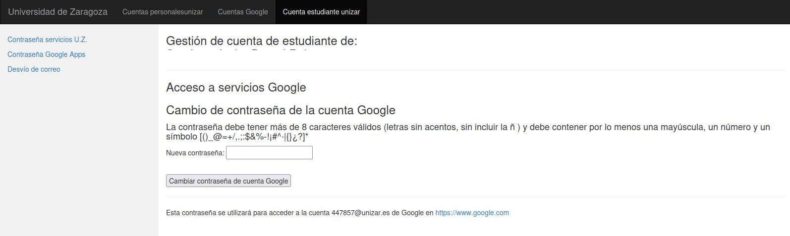The width and height of the screenshot is (790, 236).
Task: Focus the Nueva contraseña input field
Action: coord(269,153)
